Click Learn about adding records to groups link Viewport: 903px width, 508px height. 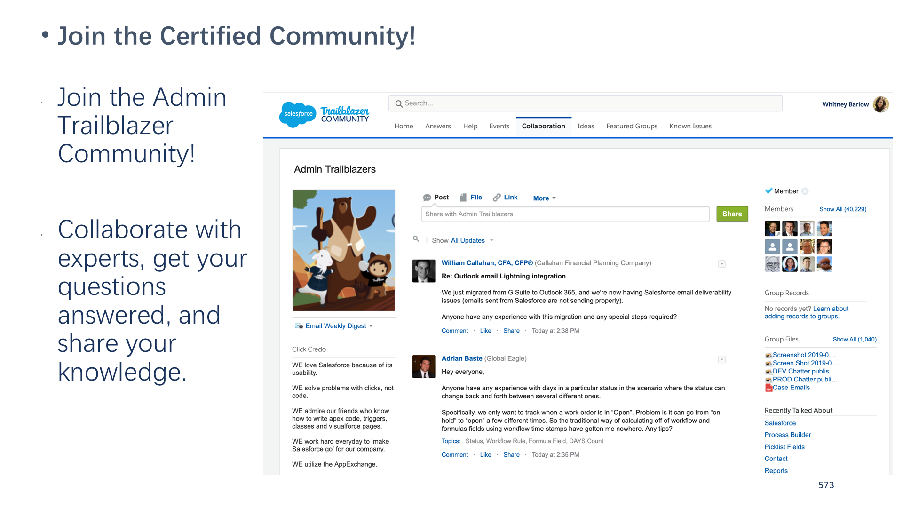coord(807,312)
